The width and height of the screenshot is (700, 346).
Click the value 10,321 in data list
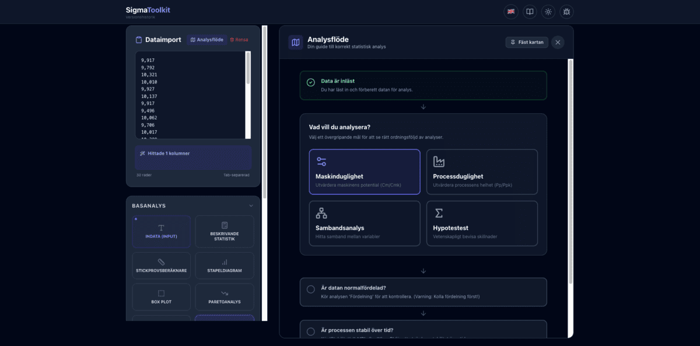[149, 75]
